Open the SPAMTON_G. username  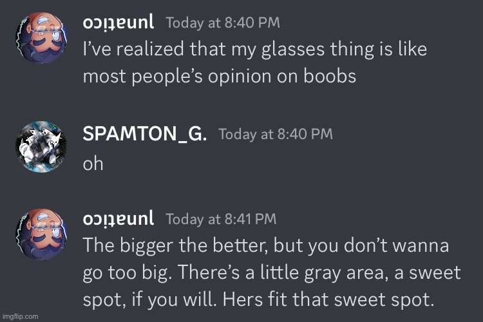pyautogui.click(x=145, y=134)
